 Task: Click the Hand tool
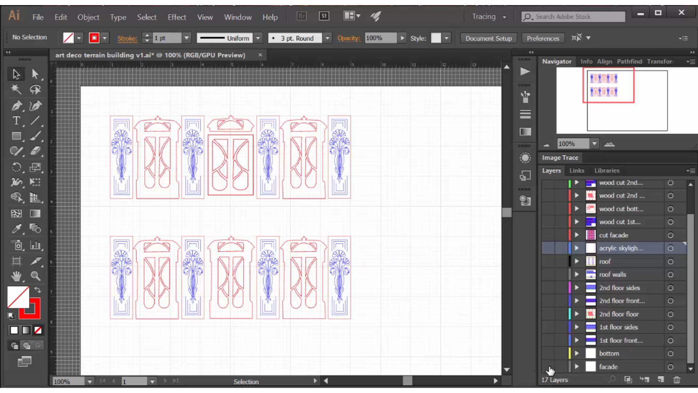(16, 276)
